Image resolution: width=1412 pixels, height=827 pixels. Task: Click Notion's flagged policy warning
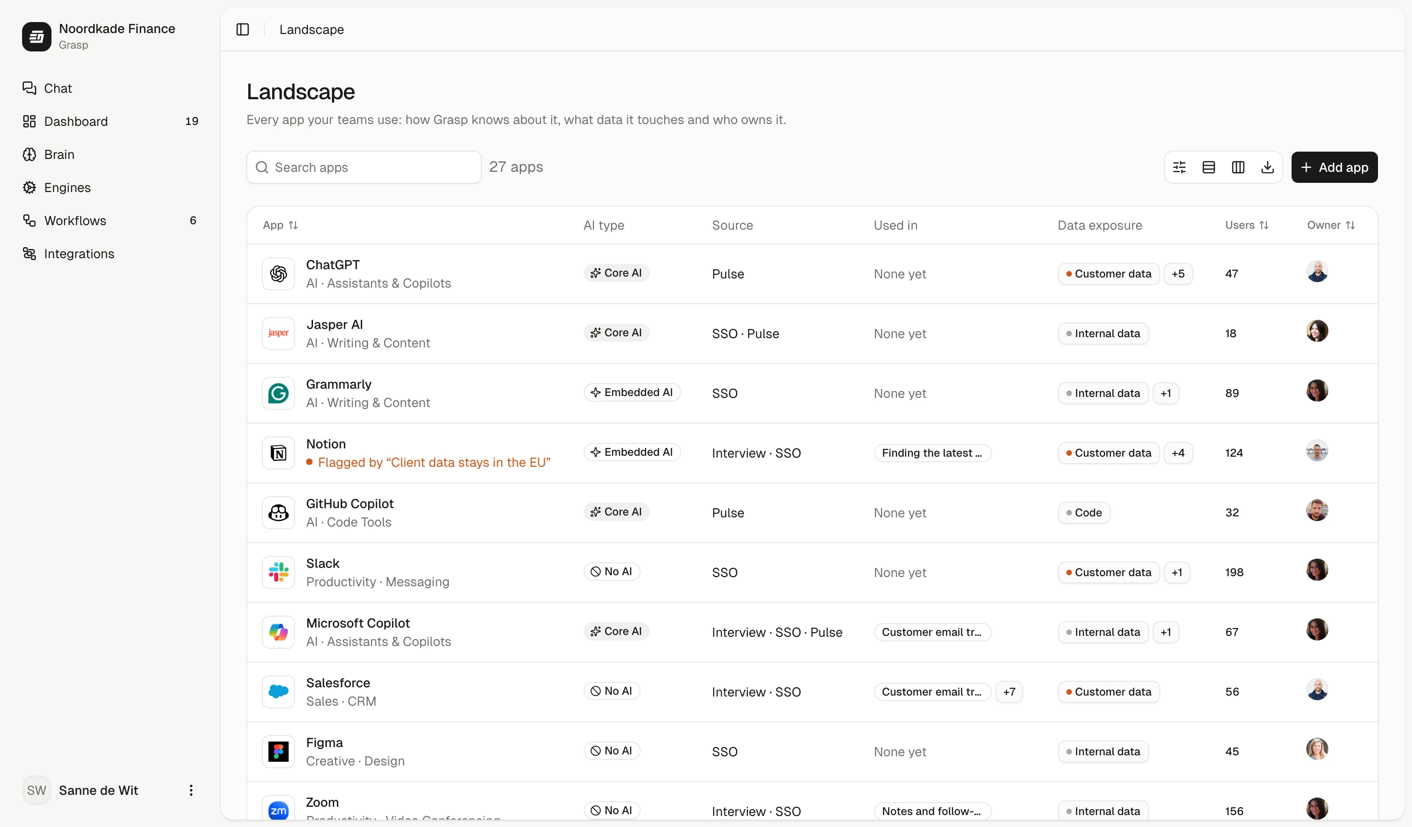tap(429, 463)
